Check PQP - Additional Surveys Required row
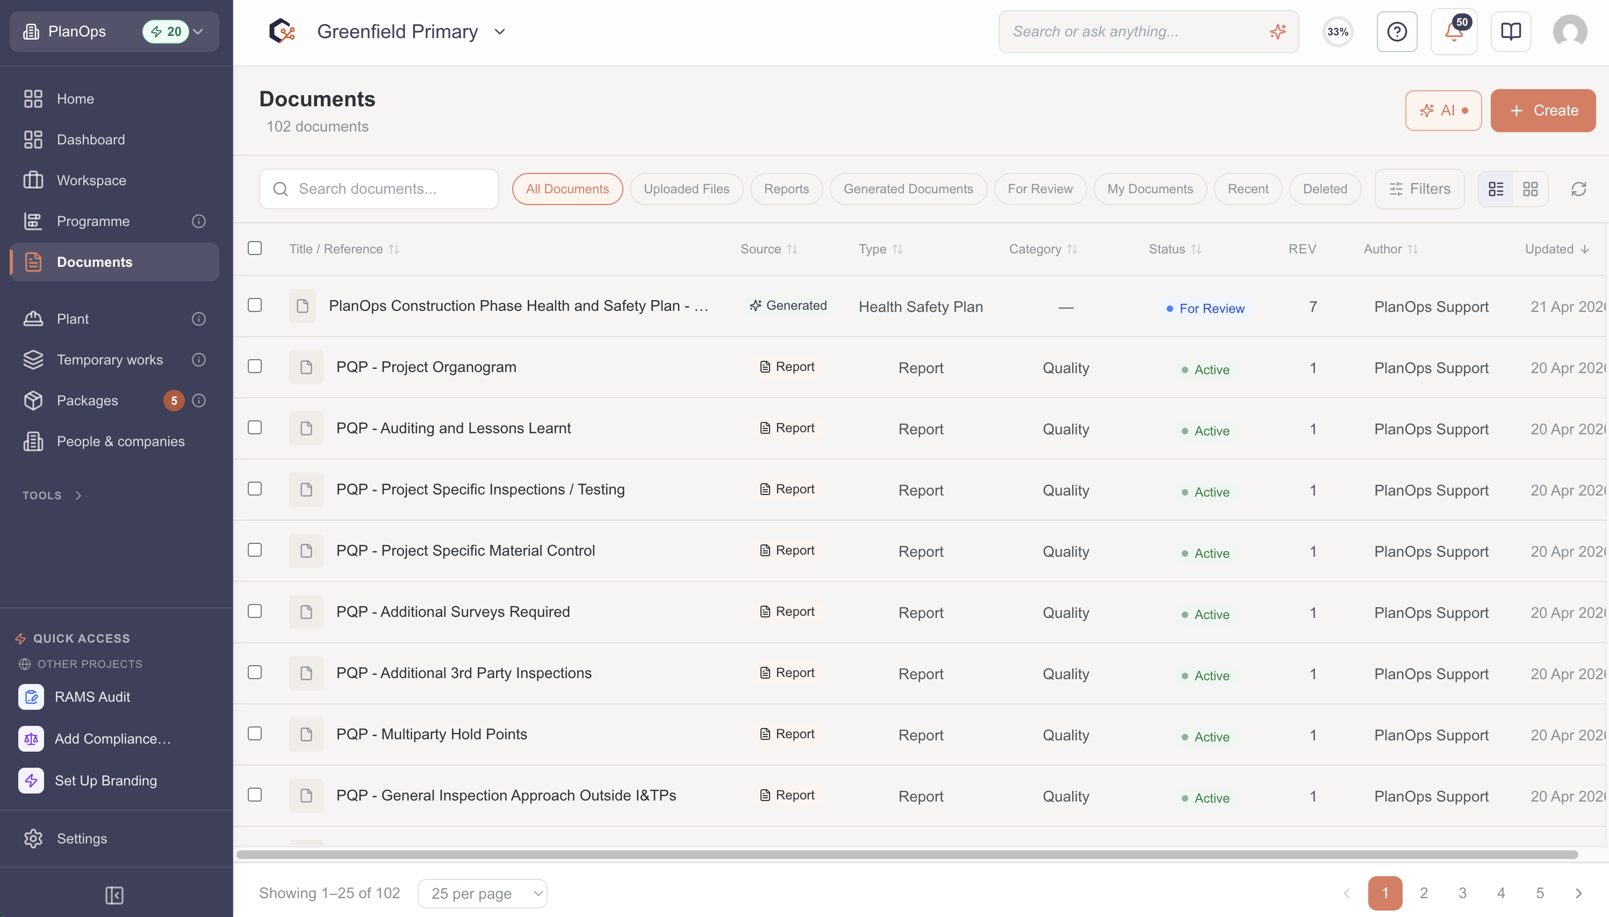The height and width of the screenshot is (917, 1609). coord(255,611)
